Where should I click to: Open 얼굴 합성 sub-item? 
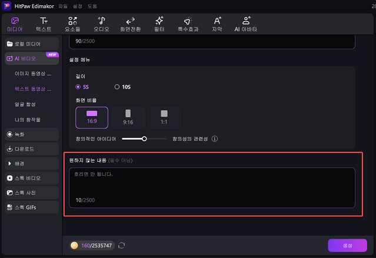(x=25, y=104)
